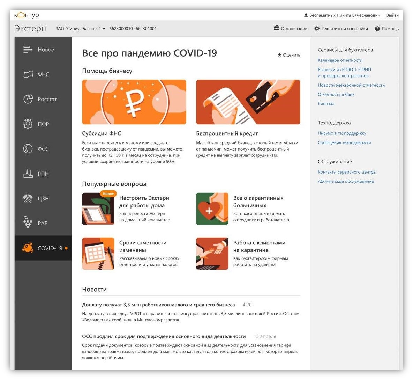The height and width of the screenshot is (380, 413).
Task: Click the 15 апреля news date
Action: 265,336
